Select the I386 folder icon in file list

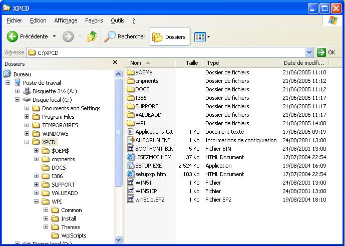tap(131, 98)
